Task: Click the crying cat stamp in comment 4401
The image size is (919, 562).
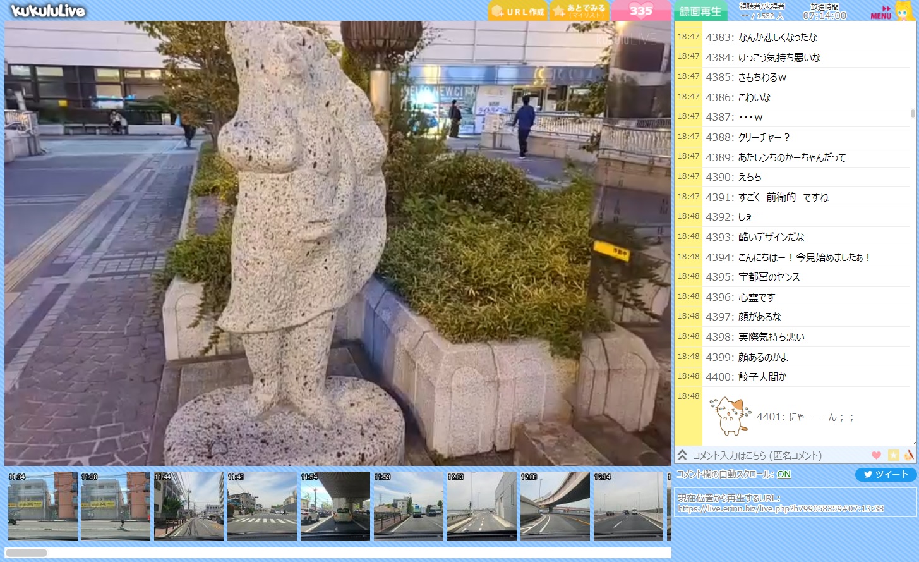Action: point(730,417)
